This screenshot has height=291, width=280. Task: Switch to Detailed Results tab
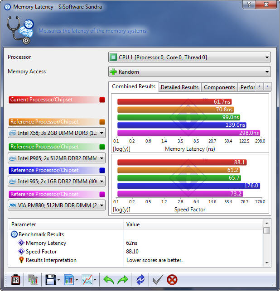pyautogui.click(x=180, y=87)
